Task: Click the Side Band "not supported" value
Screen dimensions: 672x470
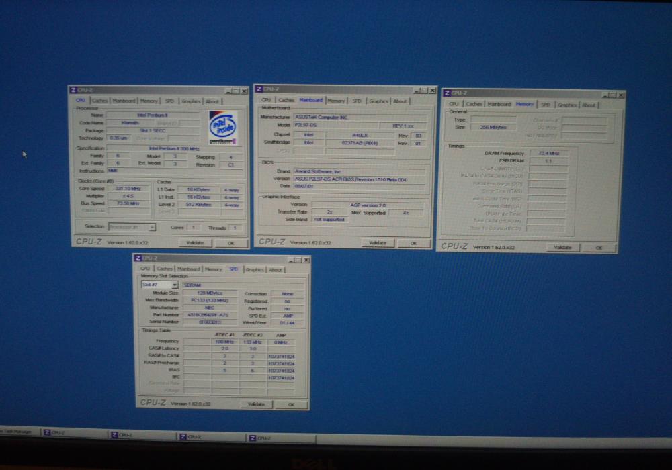Action: point(329,220)
